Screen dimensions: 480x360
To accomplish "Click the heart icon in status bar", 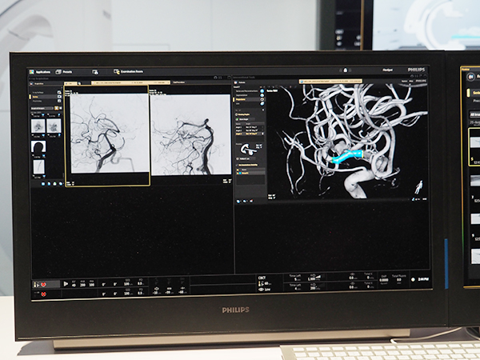I will pos(42,284).
